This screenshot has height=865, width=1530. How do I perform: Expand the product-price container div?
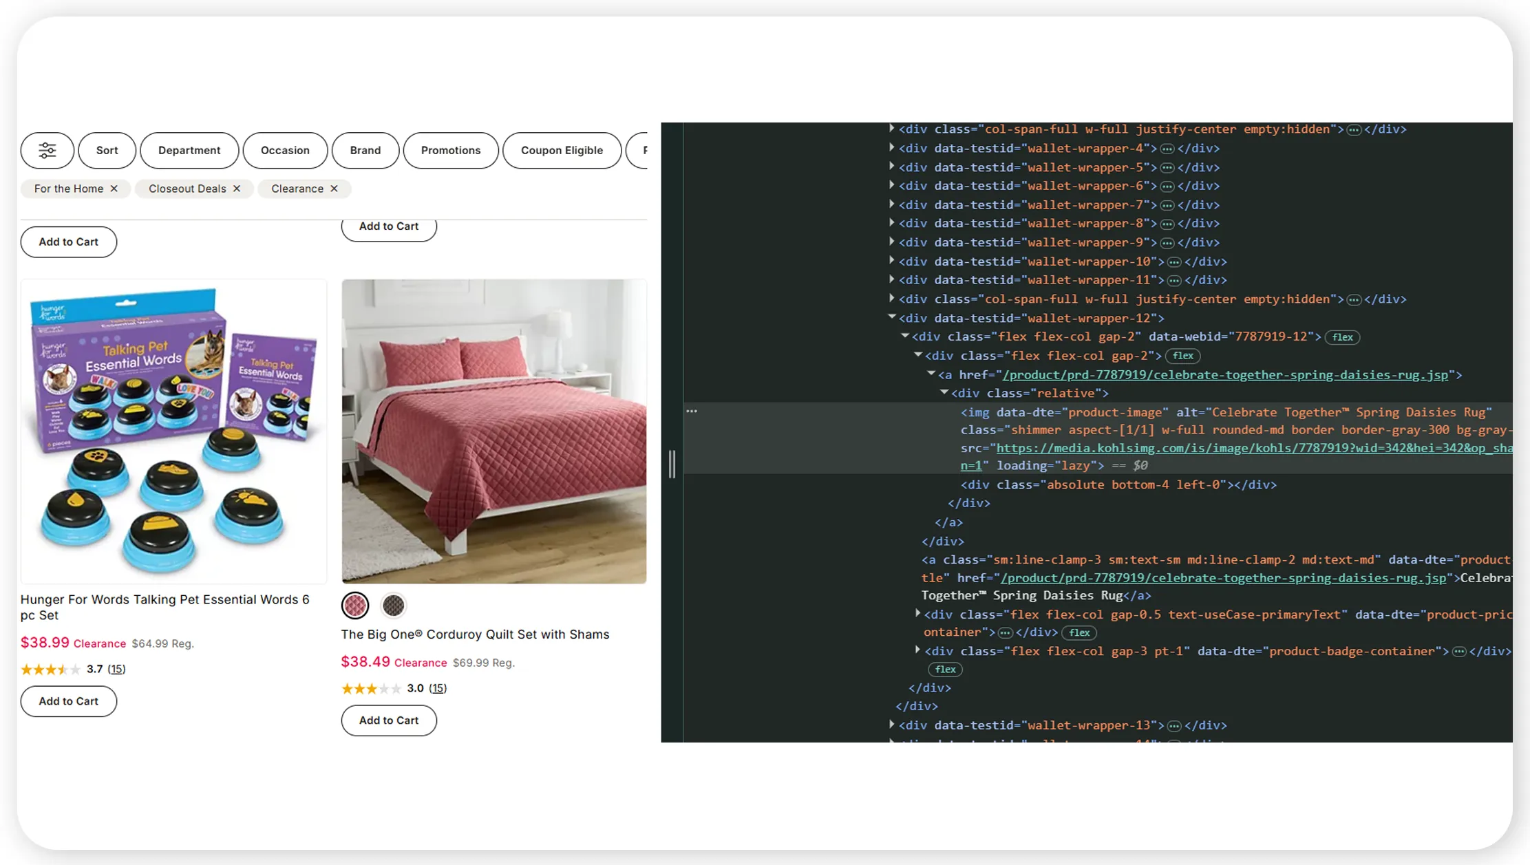click(x=917, y=614)
